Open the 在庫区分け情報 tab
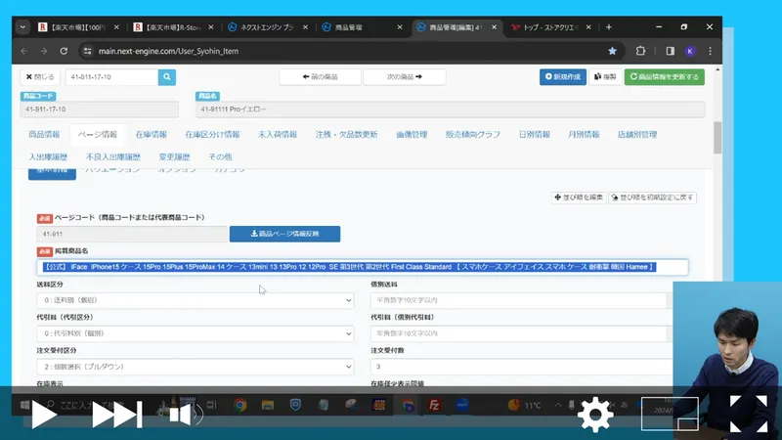 click(x=212, y=134)
